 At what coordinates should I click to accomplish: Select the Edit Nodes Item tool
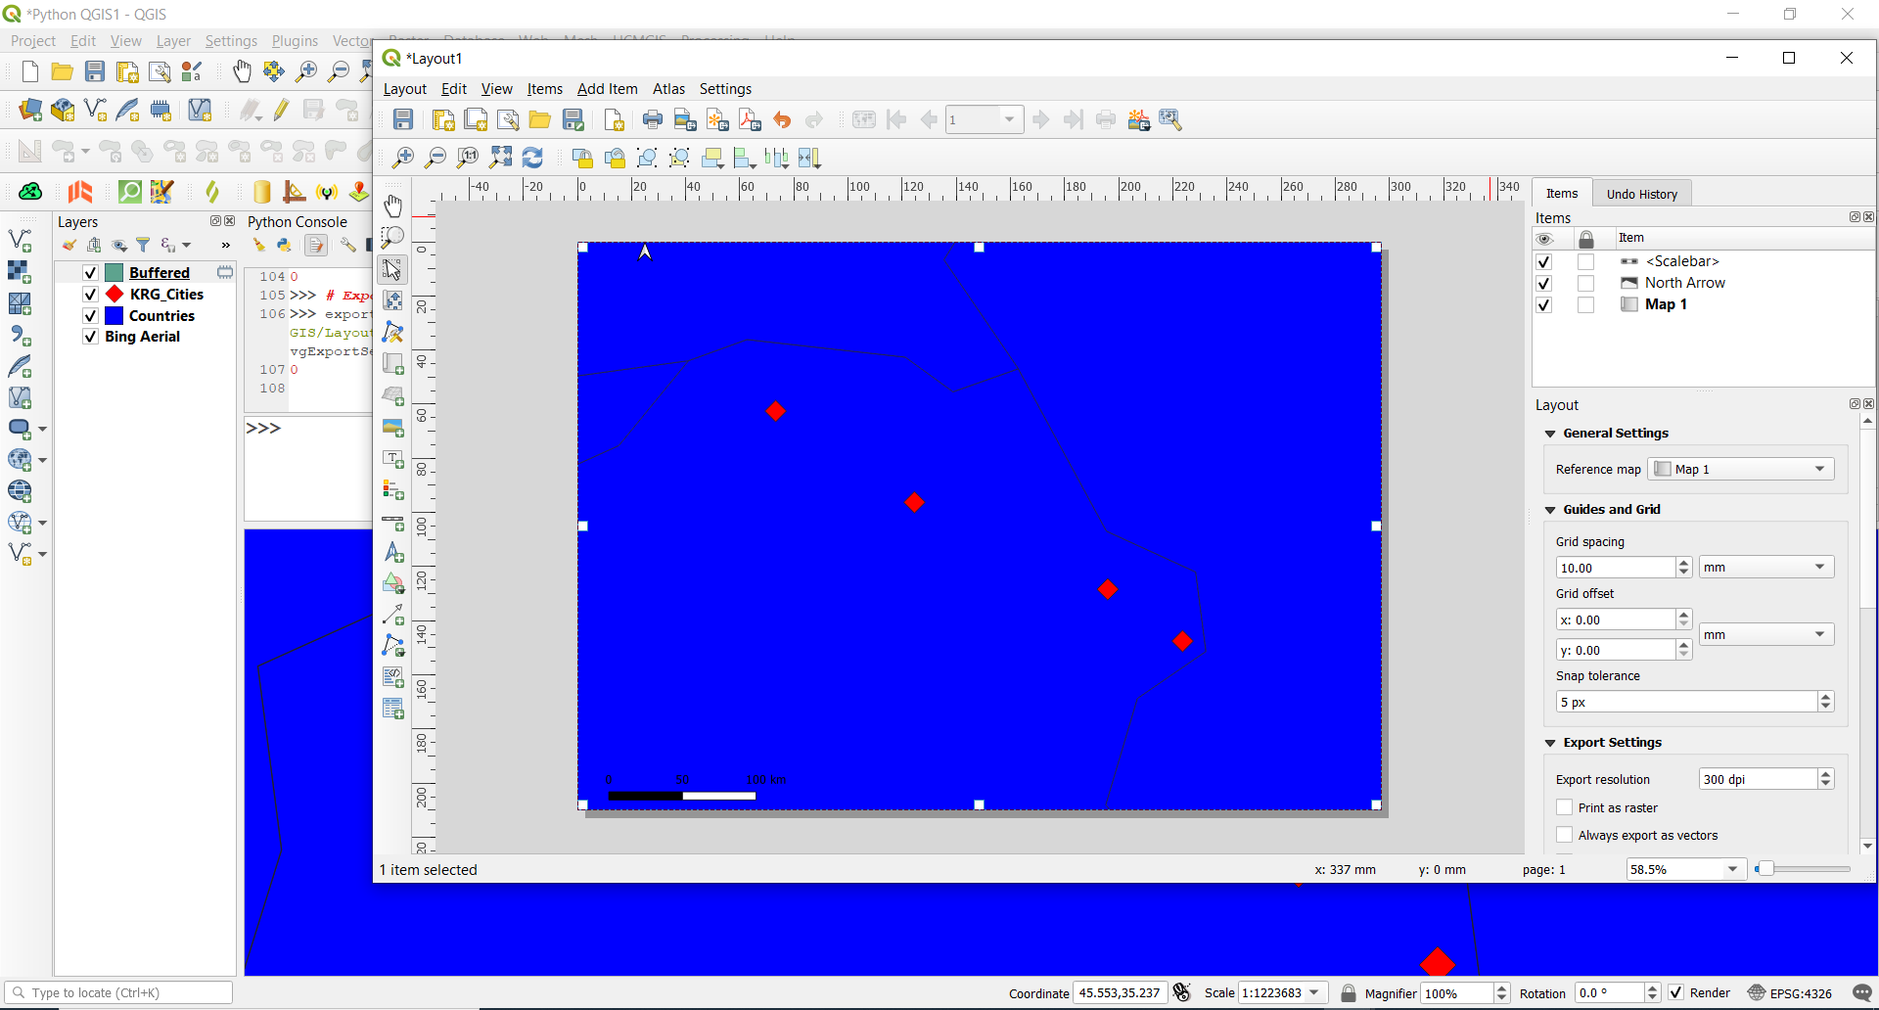393,332
